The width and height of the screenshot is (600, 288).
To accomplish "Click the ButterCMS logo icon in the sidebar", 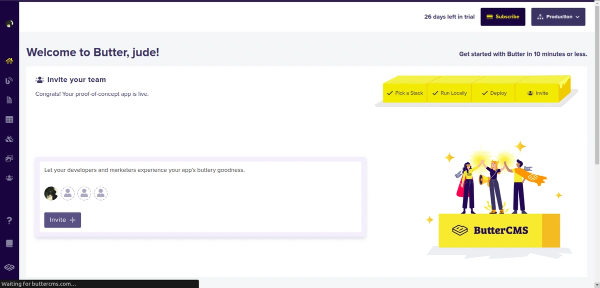I will pyautogui.click(x=9, y=268).
